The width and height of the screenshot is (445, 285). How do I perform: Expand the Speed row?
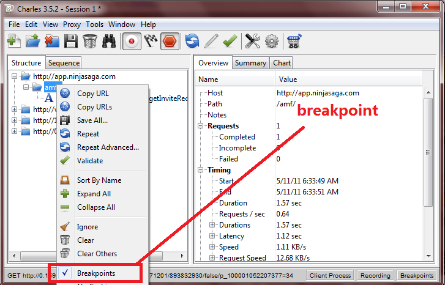pyautogui.click(x=212, y=247)
